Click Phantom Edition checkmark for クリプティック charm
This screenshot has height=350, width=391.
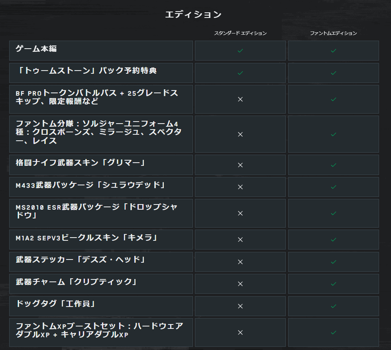333,284
